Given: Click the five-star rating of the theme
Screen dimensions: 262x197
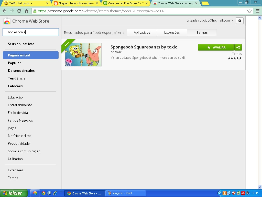Looking at the screenshot, I should pyautogui.click(x=235, y=58).
